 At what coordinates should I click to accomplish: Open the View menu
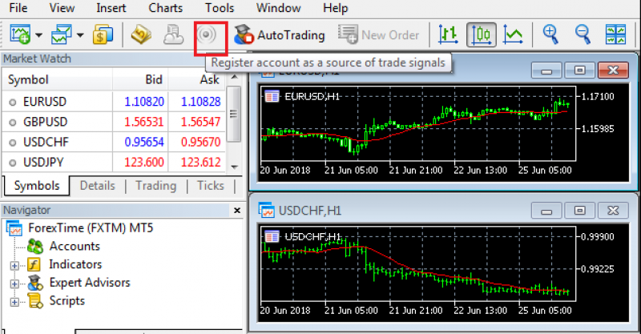(62, 8)
